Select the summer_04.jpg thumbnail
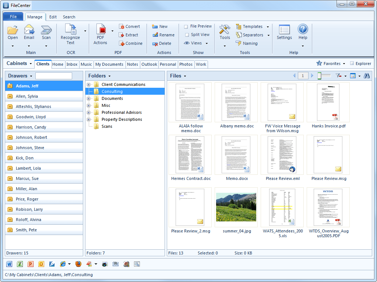Viewport: 377px width, 282px height. coord(236,207)
